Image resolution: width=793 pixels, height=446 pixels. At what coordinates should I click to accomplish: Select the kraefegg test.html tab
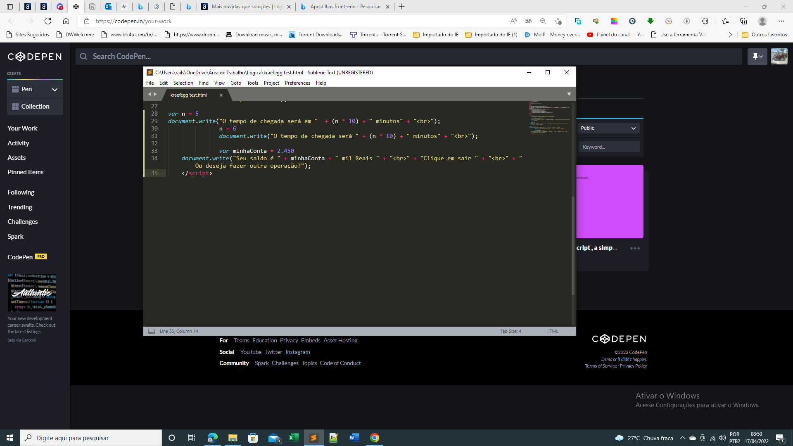tap(188, 95)
